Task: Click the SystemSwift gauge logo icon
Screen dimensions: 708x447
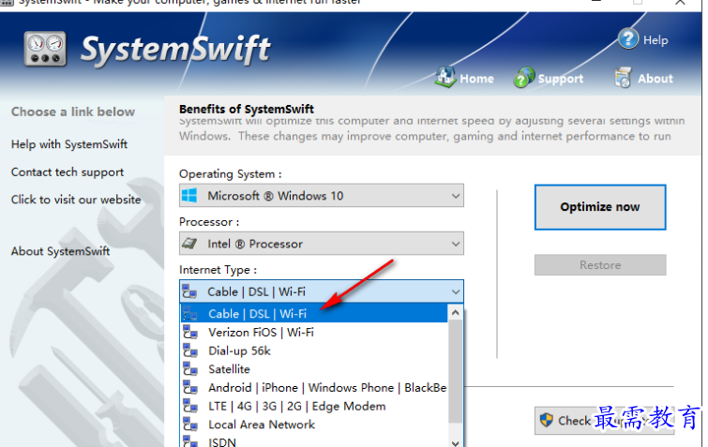Action: (45, 49)
